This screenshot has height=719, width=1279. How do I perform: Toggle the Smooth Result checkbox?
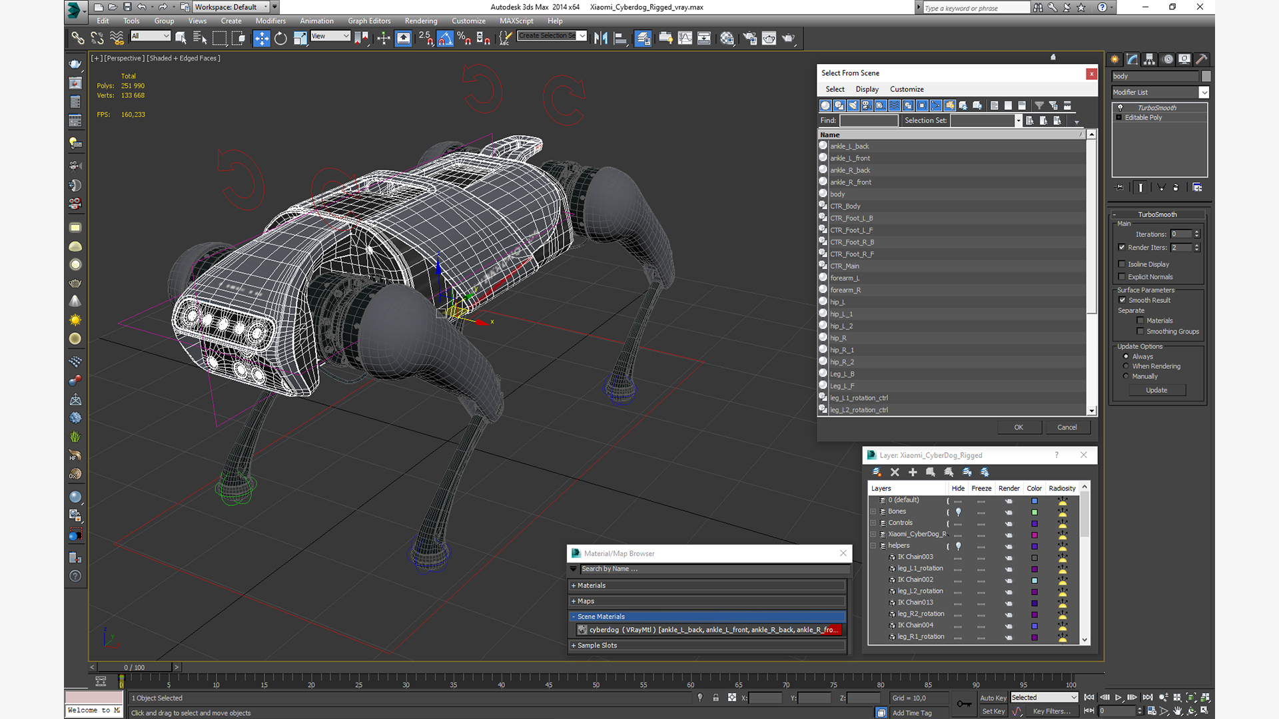[x=1122, y=300]
